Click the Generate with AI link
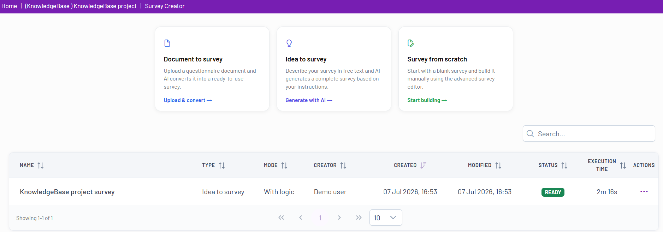The image size is (663, 232). coord(309,100)
